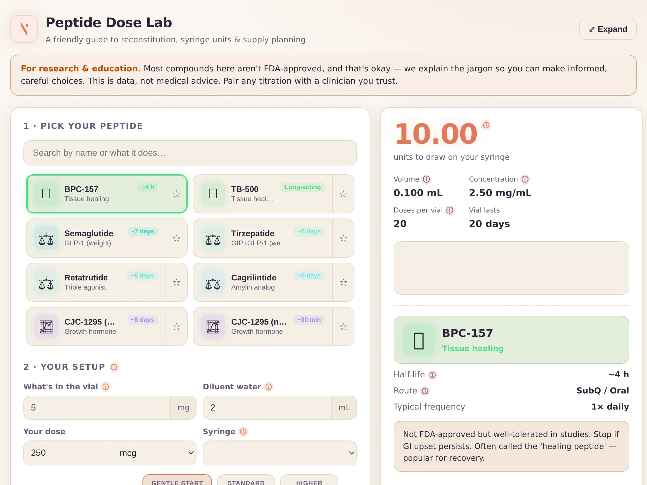The height and width of the screenshot is (485, 647).
Task: Click the '1× daily' frequency value
Action: tap(610, 407)
